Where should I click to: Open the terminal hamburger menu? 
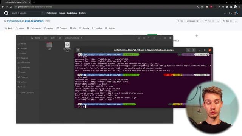(194, 50)
